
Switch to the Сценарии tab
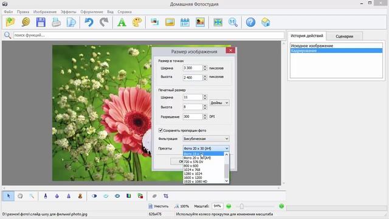click(345, 36)
